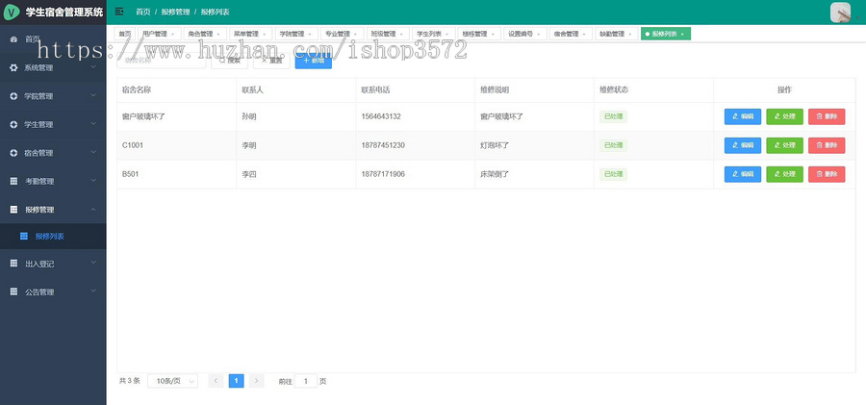Viewport: 866px width, 405px height.
Task: Toggle the sidebar collapse hamburger icon
Action: [118, 12]
